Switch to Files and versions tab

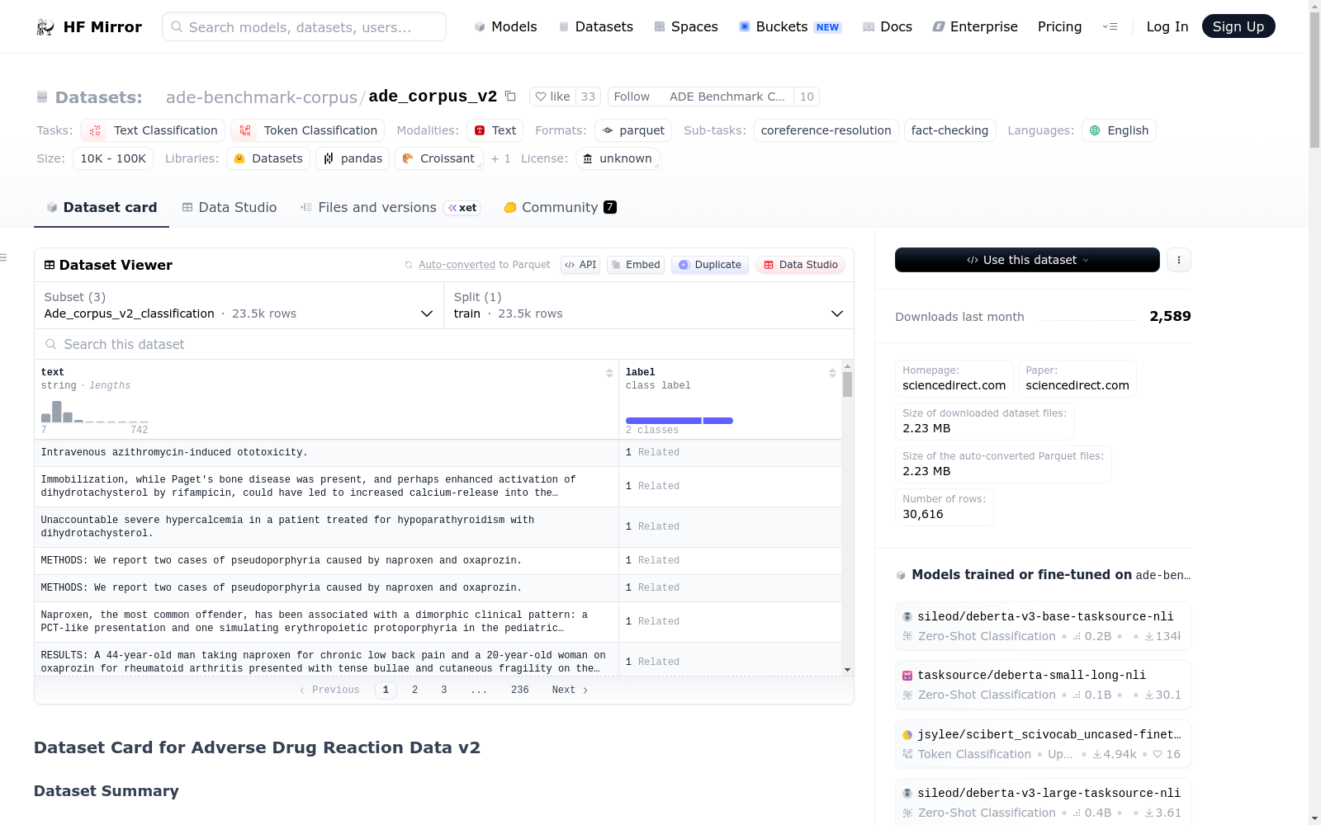click(389, 208)
